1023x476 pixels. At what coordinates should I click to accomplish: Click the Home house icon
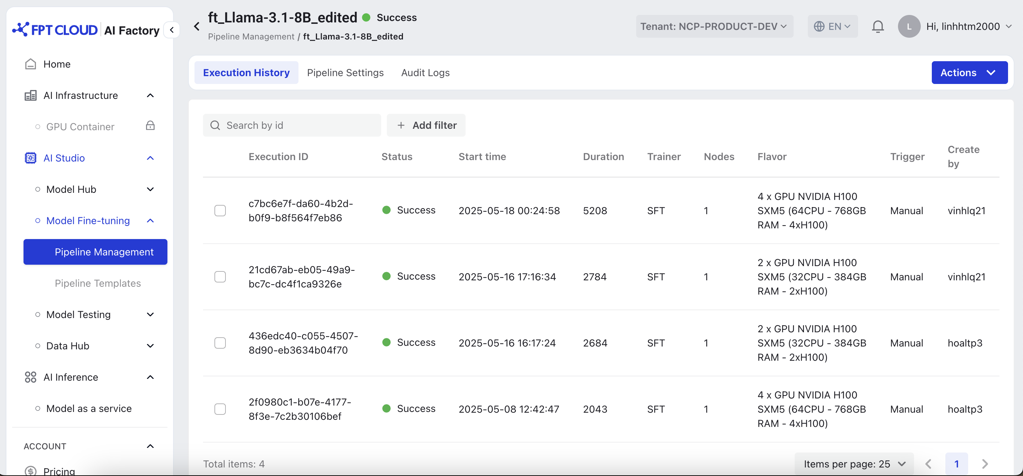coord(31,64)
